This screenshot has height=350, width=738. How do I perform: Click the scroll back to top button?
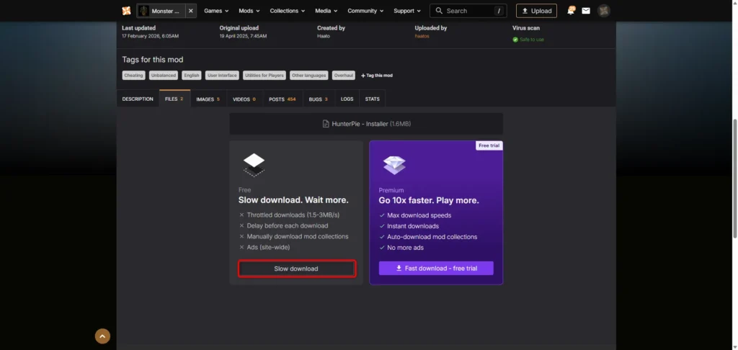pos(102,336)
